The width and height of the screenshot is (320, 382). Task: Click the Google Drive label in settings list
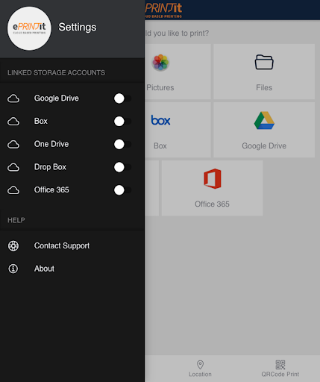point(57,98)
